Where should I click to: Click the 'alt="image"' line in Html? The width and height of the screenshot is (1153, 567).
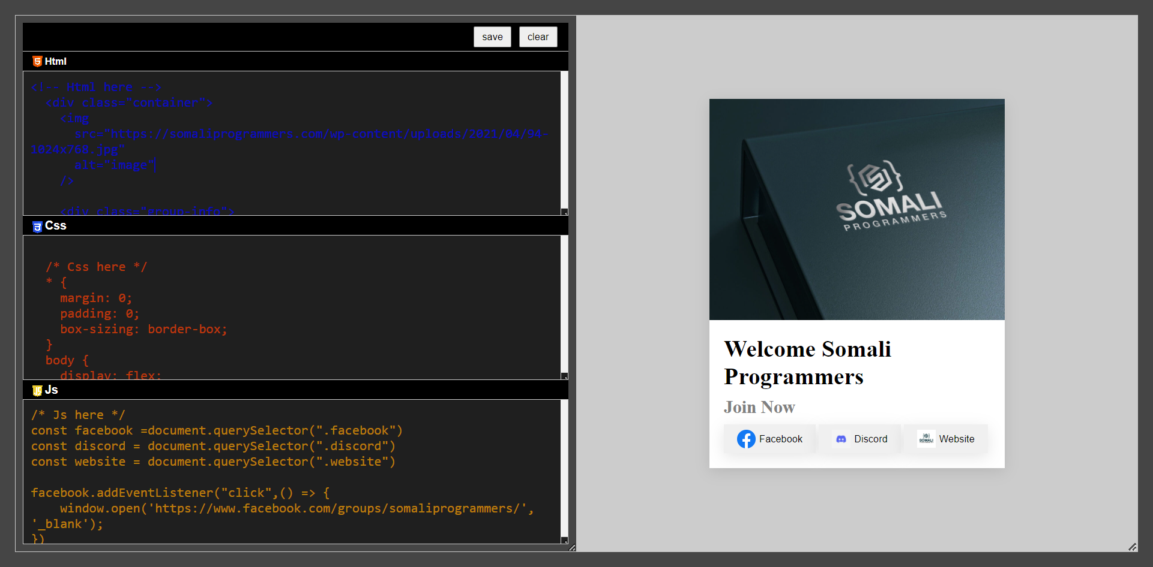[x=115, y=165]
